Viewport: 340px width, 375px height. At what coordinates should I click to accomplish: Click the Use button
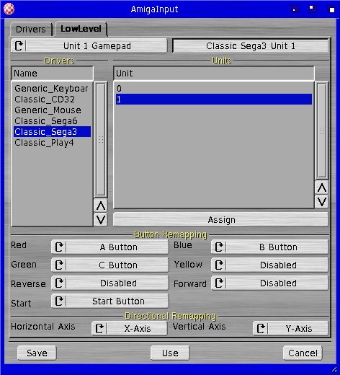pos(170,353)
